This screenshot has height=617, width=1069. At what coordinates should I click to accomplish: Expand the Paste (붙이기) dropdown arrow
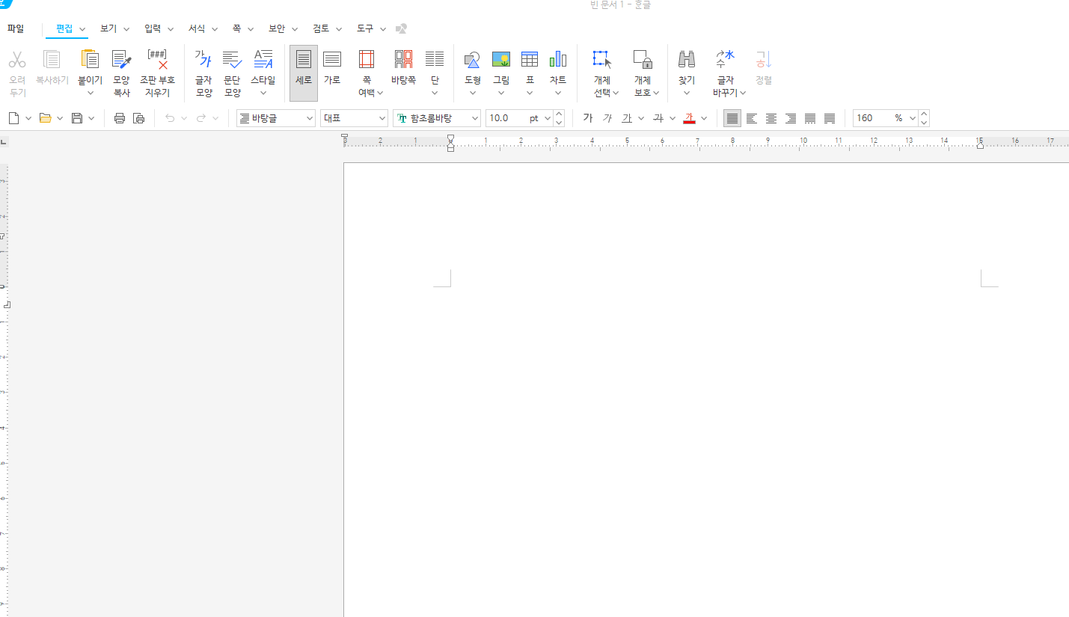point(90,93)
